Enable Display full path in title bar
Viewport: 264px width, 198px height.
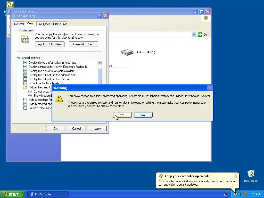(x=25, y=79)
